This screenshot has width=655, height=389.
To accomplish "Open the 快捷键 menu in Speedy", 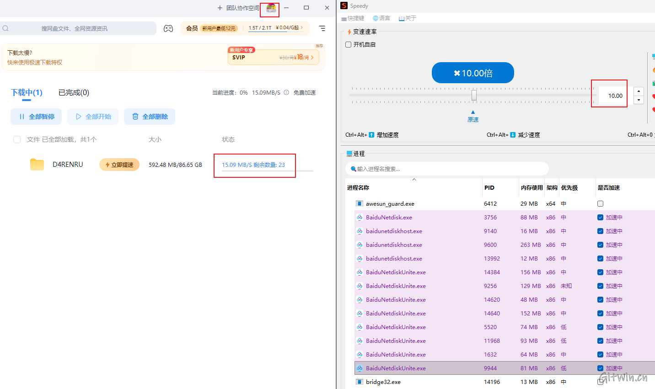I will 353,18.
